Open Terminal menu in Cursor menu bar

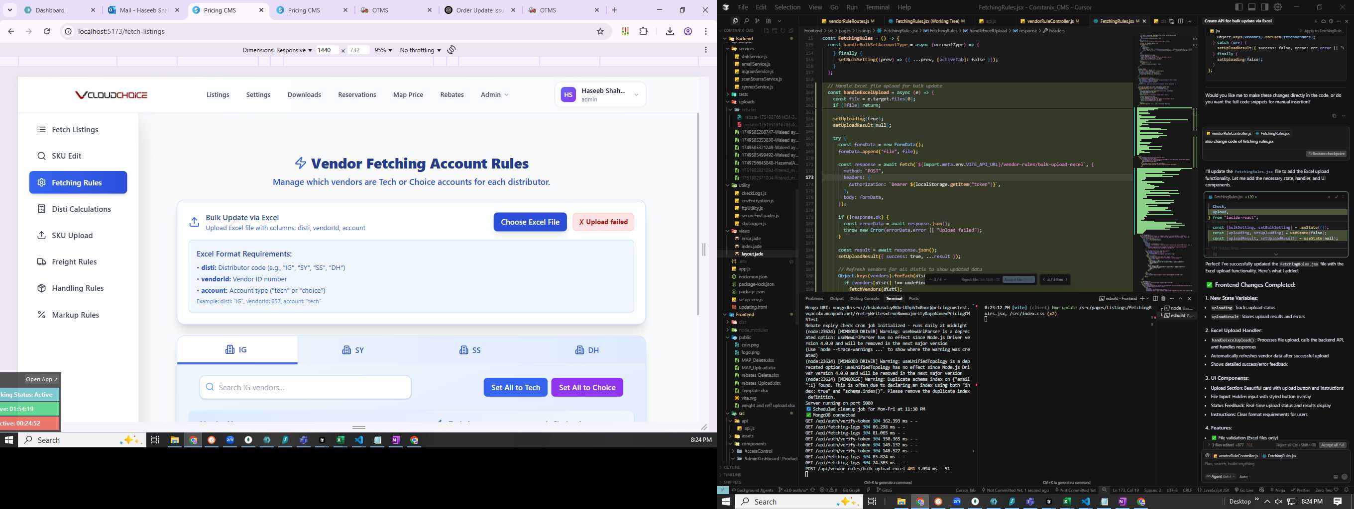(877, 7)
